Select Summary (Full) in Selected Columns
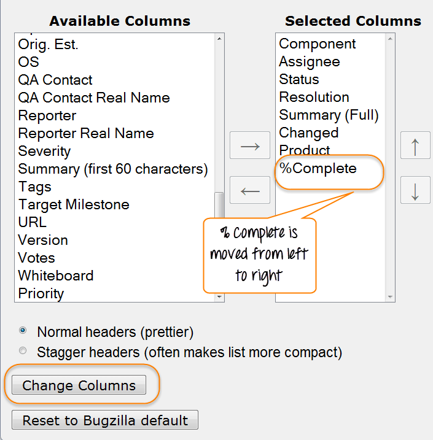433x440 pixels. coord(329,115)
